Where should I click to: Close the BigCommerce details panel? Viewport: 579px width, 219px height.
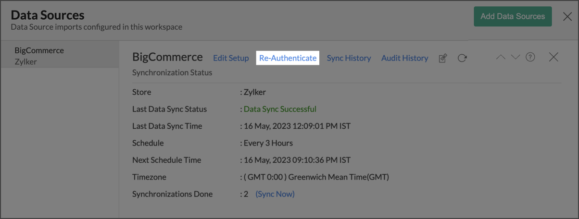[554, 57]
